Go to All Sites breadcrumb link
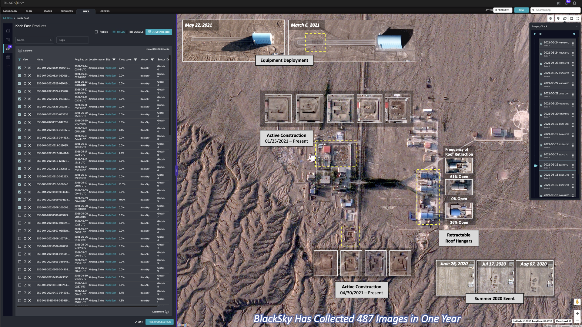582x327 pixels. coord(8,18)
